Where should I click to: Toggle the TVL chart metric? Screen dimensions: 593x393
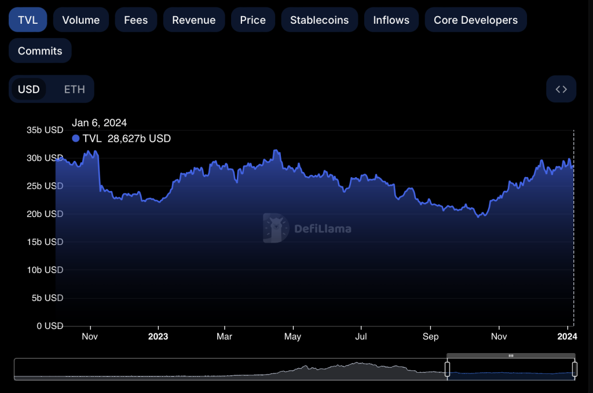pos(28,20)
